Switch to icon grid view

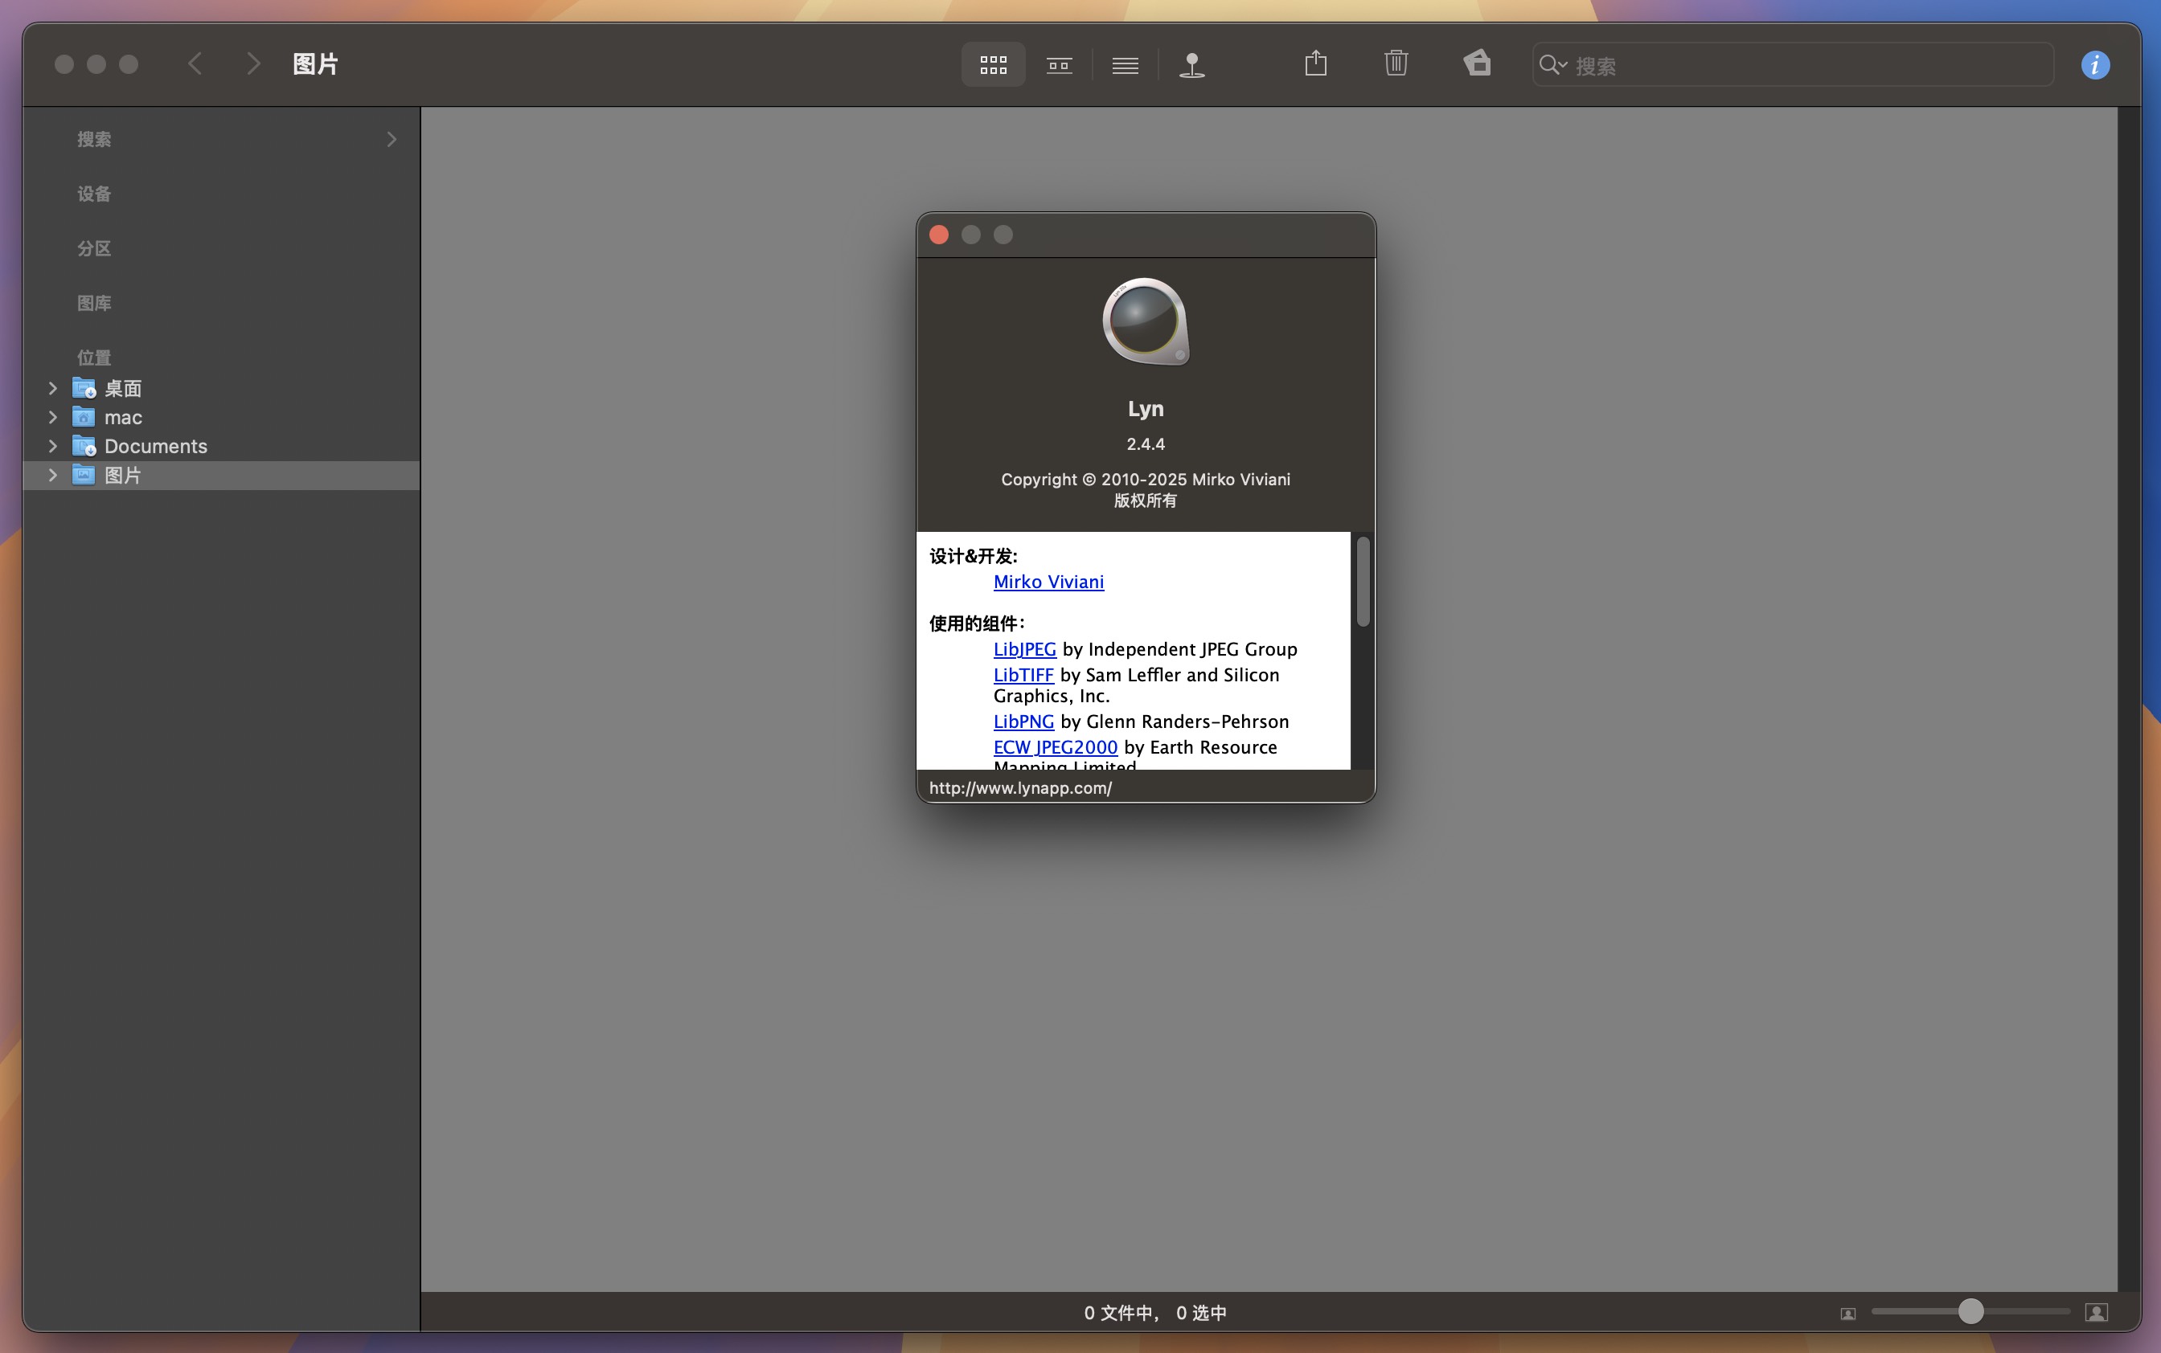click(993, 64)
